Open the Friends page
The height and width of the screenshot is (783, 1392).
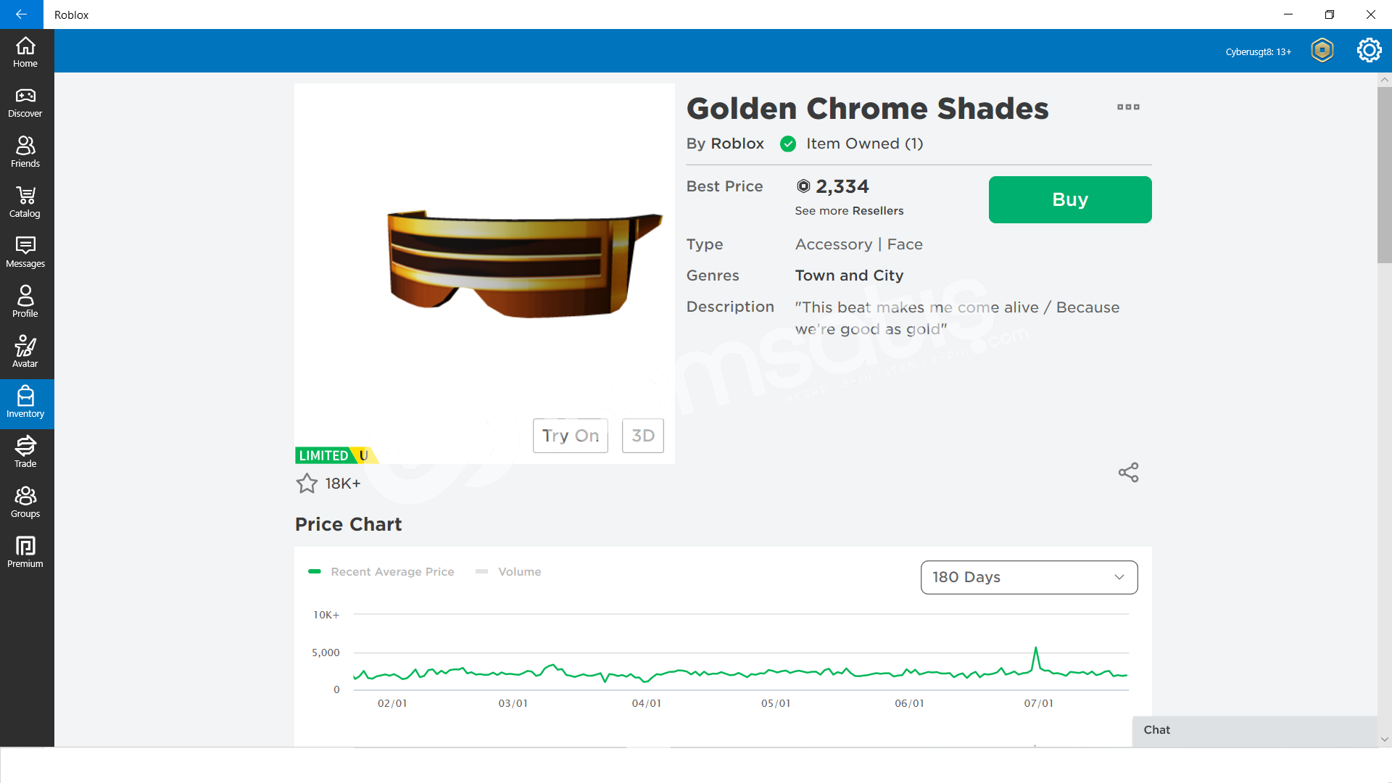(25, 152)
